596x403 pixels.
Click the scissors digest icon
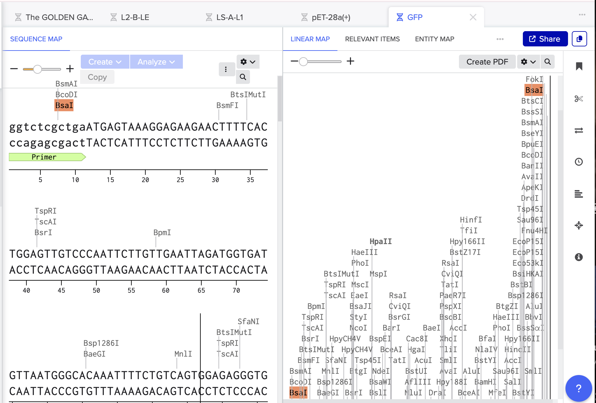579,99
